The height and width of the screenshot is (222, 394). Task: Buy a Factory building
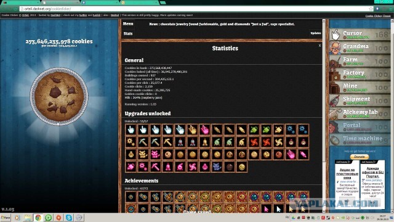[360, 74]
